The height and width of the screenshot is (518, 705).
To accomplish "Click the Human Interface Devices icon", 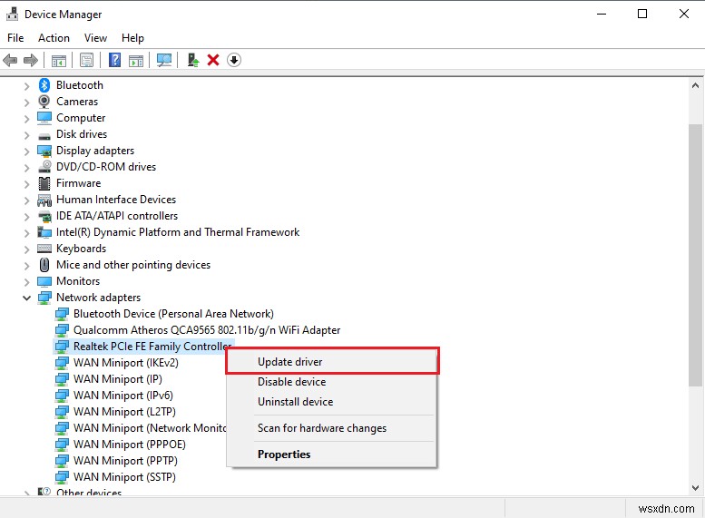I will coord(44,200).
